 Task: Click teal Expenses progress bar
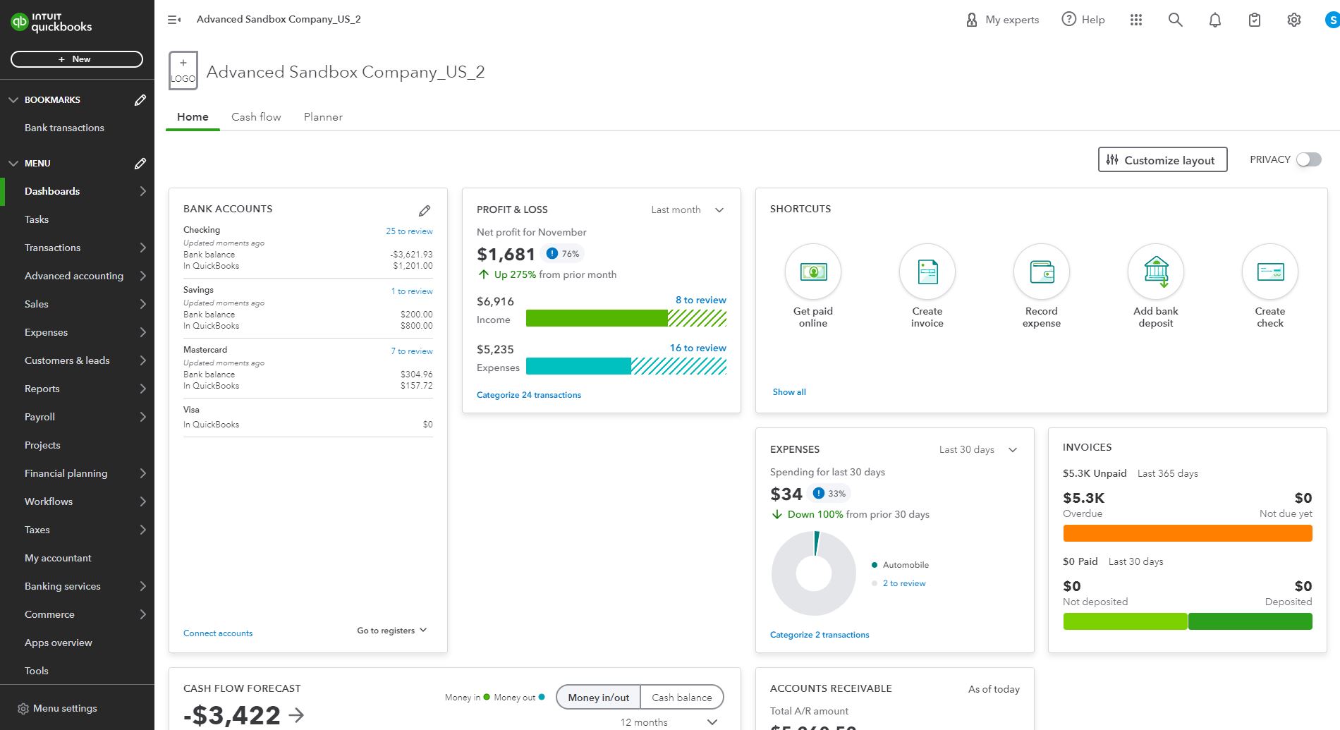click(x=578, y=366)
